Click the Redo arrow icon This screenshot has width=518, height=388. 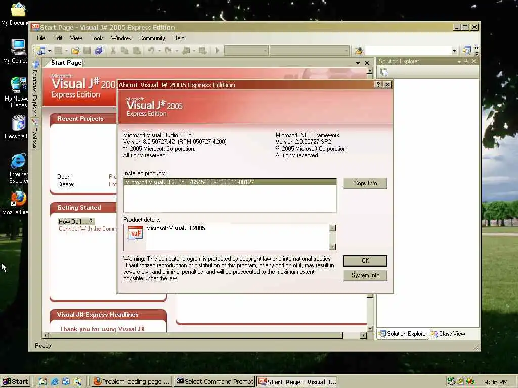point(168,51)
